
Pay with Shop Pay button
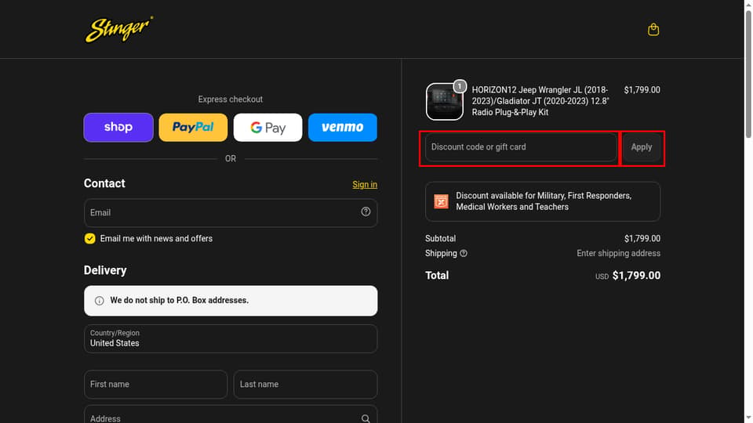point(118,127)
